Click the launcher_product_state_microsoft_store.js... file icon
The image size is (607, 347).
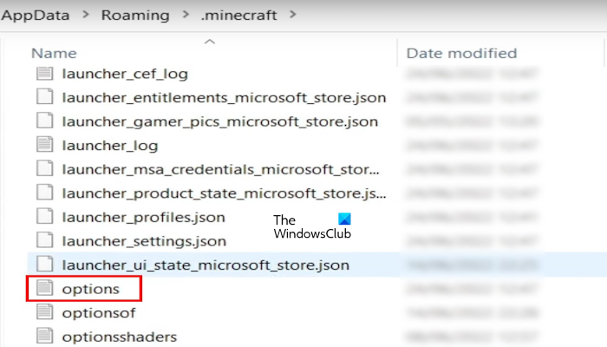(x=45, y=193)
